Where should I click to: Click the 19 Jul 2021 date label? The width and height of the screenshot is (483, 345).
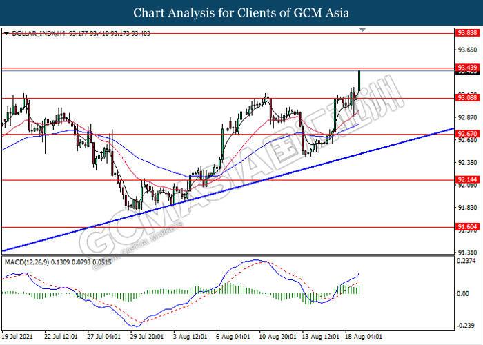pos(17,335)
